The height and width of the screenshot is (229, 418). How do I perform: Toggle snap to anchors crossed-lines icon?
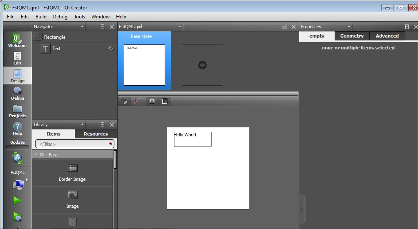(137, 102)
